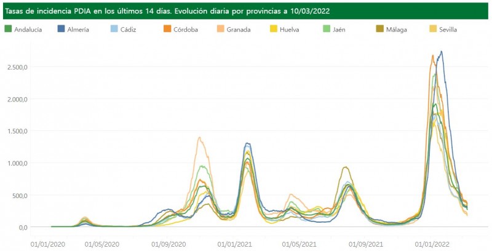Toggle the Córdoba series label
The height and width of the screenshot is (251, 492).
click(186, 30)
